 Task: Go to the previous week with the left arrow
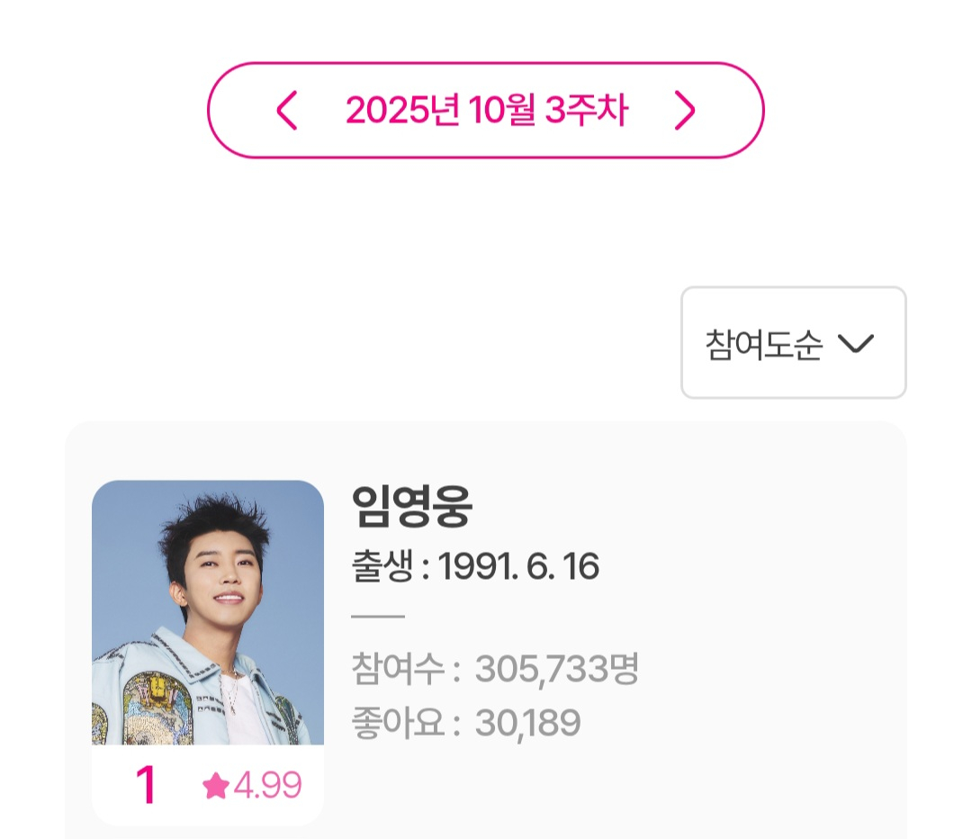pyautogui.click(x=286, y=111)
